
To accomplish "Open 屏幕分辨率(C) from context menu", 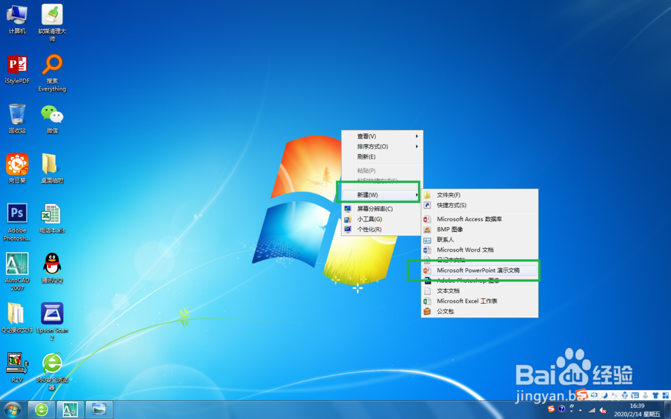I will (x=382, y=208).
